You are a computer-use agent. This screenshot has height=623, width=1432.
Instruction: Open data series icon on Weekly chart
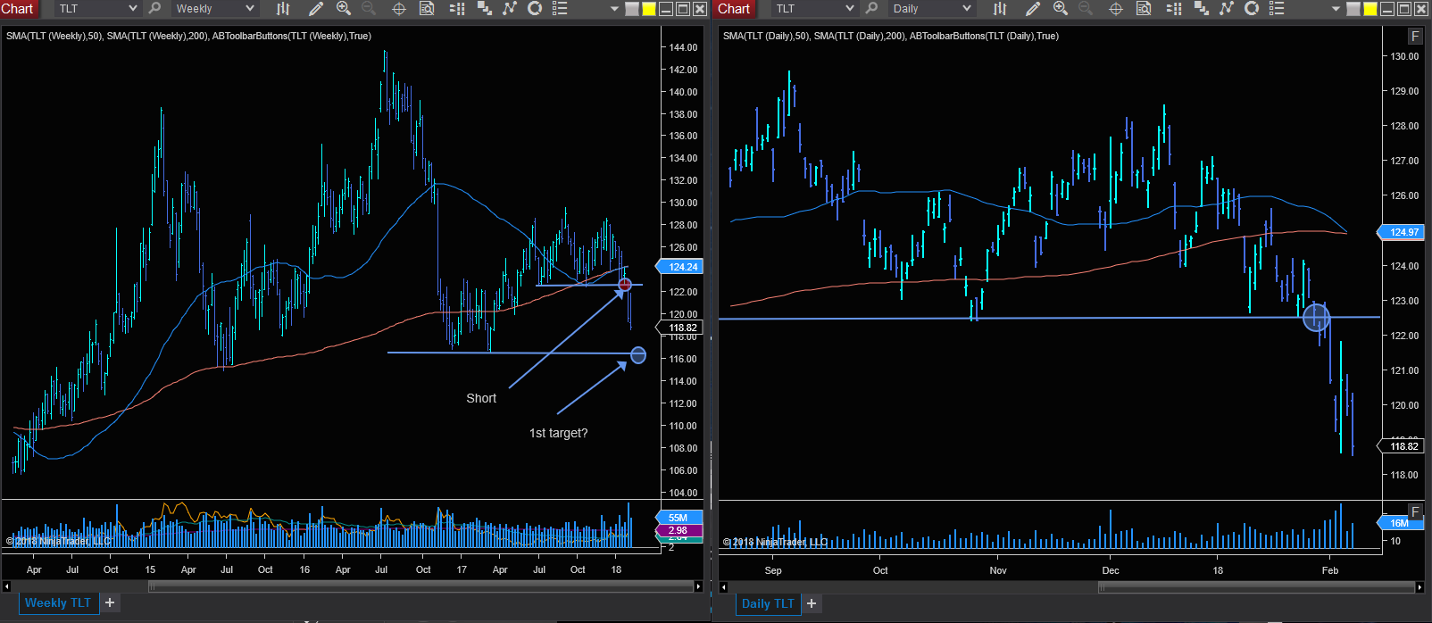coord(485,9)
